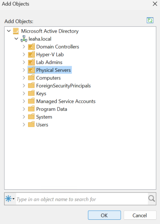This screenshot has width=160, height=224.
Task: Click the Domain Controllers OU folder icon
Action: coord(31,47)
